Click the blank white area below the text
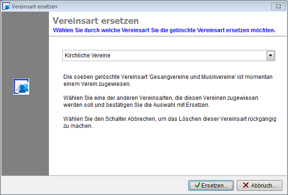 pos(168,154)
